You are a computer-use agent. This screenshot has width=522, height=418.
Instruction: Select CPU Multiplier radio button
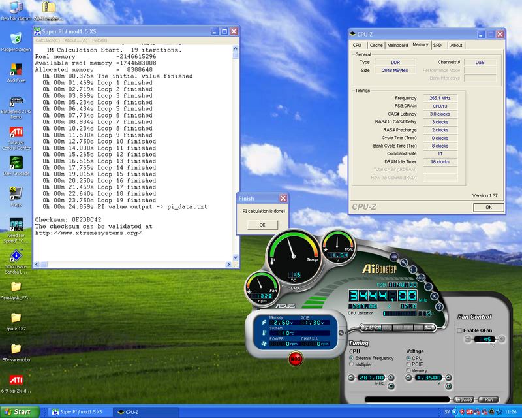coord(352,364)
